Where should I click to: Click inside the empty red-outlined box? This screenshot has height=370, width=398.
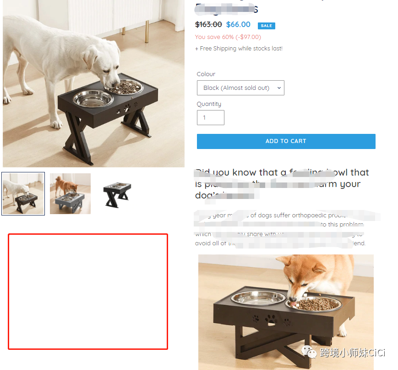click(88, 292)
